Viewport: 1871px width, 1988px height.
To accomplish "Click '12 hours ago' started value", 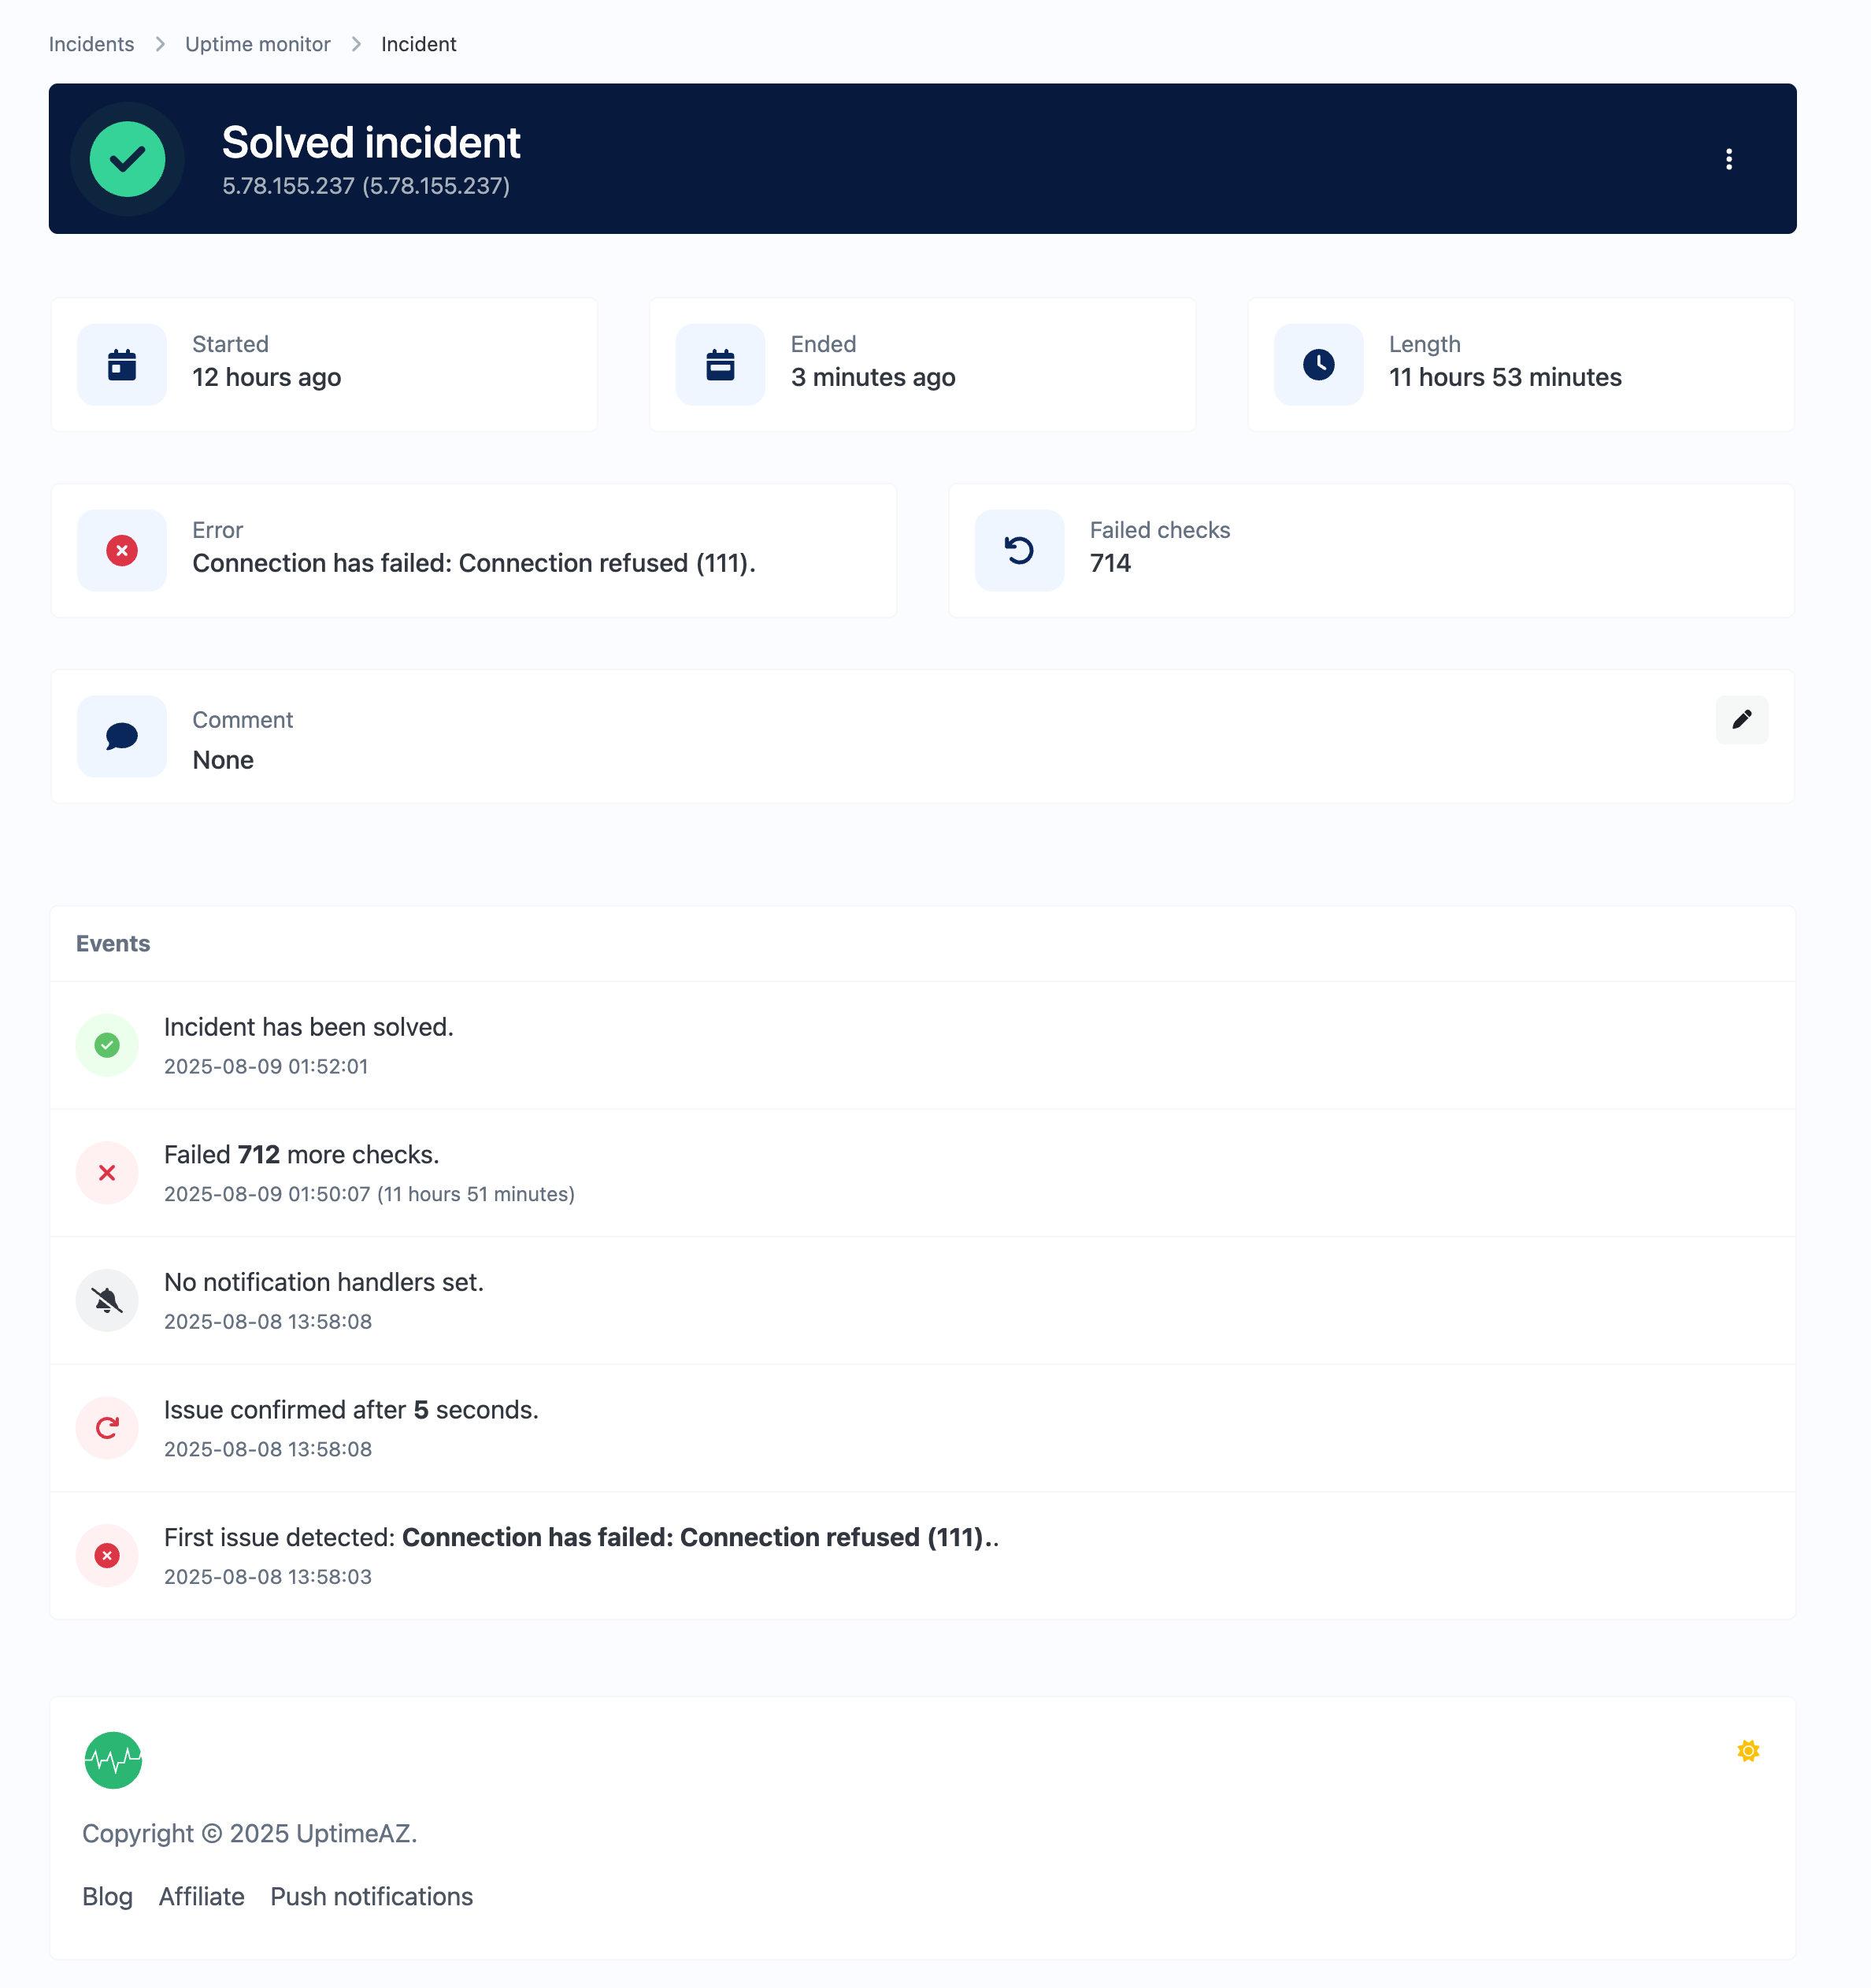I will pos(266,377).
